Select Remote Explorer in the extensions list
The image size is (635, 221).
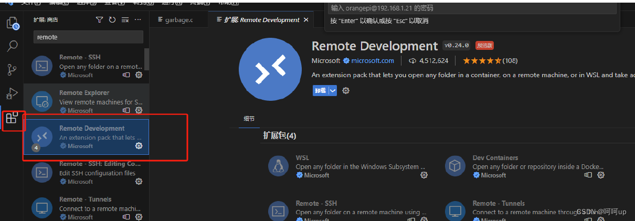[x=86, y=101]
